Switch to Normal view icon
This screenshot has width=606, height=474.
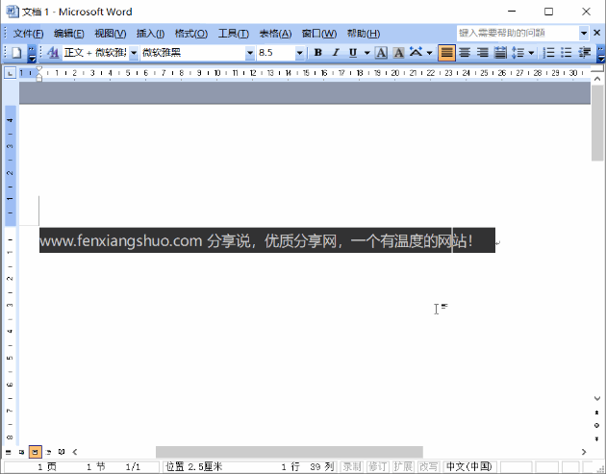(9, 452)
